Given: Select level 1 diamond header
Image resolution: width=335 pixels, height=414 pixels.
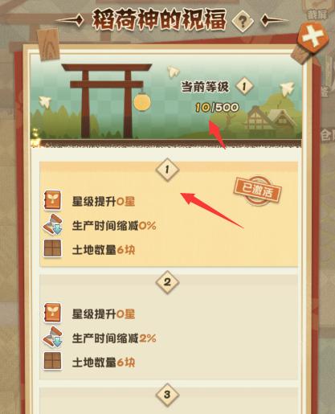Looking at the screenshot, I should 167,170.
